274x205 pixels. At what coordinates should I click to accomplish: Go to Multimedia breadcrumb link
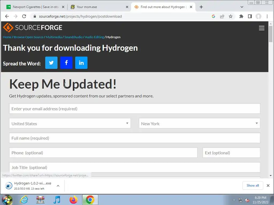point(54,37)
